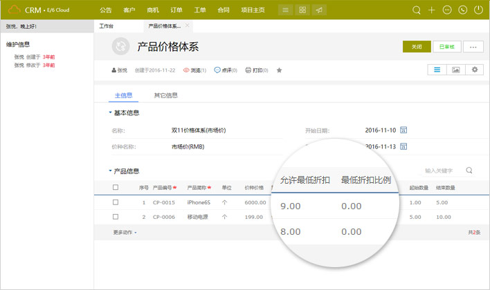Click the paper plane send icon
Screen dimensions: 490x290
[319, 10]
